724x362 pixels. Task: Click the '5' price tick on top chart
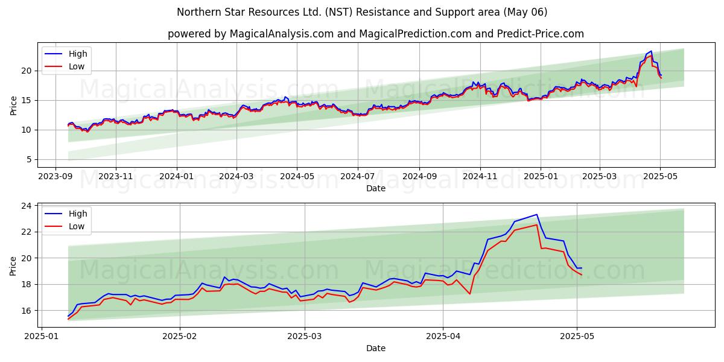(30, 159)
